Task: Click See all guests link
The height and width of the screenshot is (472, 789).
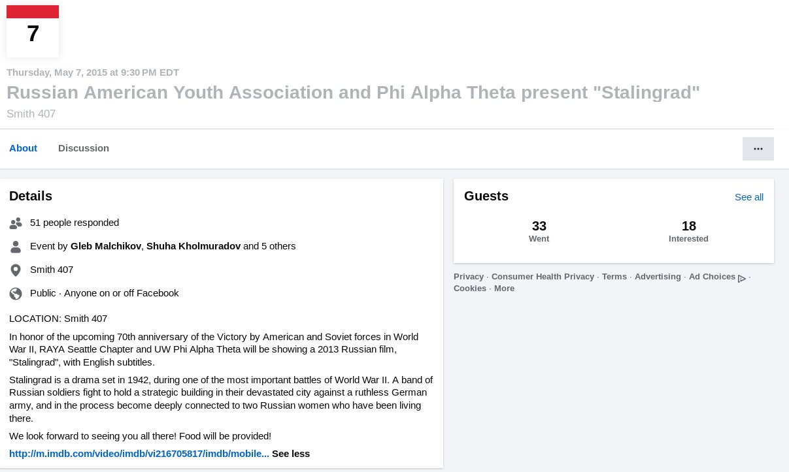Action: click(749, 197)
